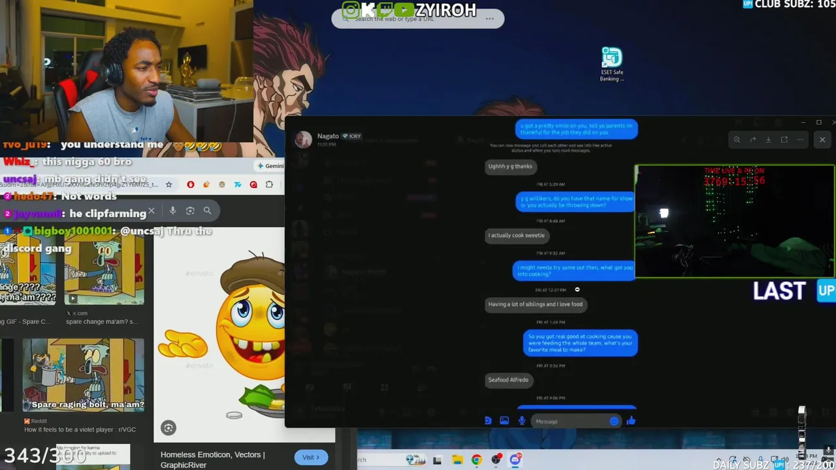Click 'I actually cook sweetie' message bubble

point(516,235)
